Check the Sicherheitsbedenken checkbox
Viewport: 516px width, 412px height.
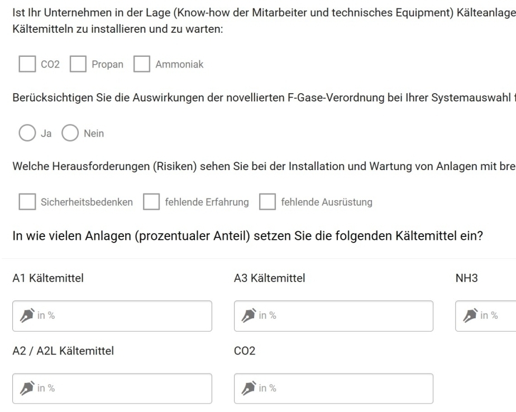point(27,201)
